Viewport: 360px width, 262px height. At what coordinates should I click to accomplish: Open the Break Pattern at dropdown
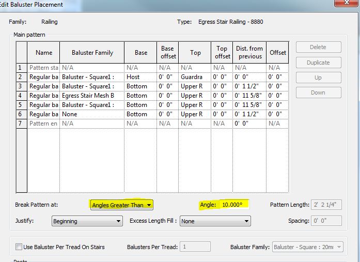pos(121,205)
